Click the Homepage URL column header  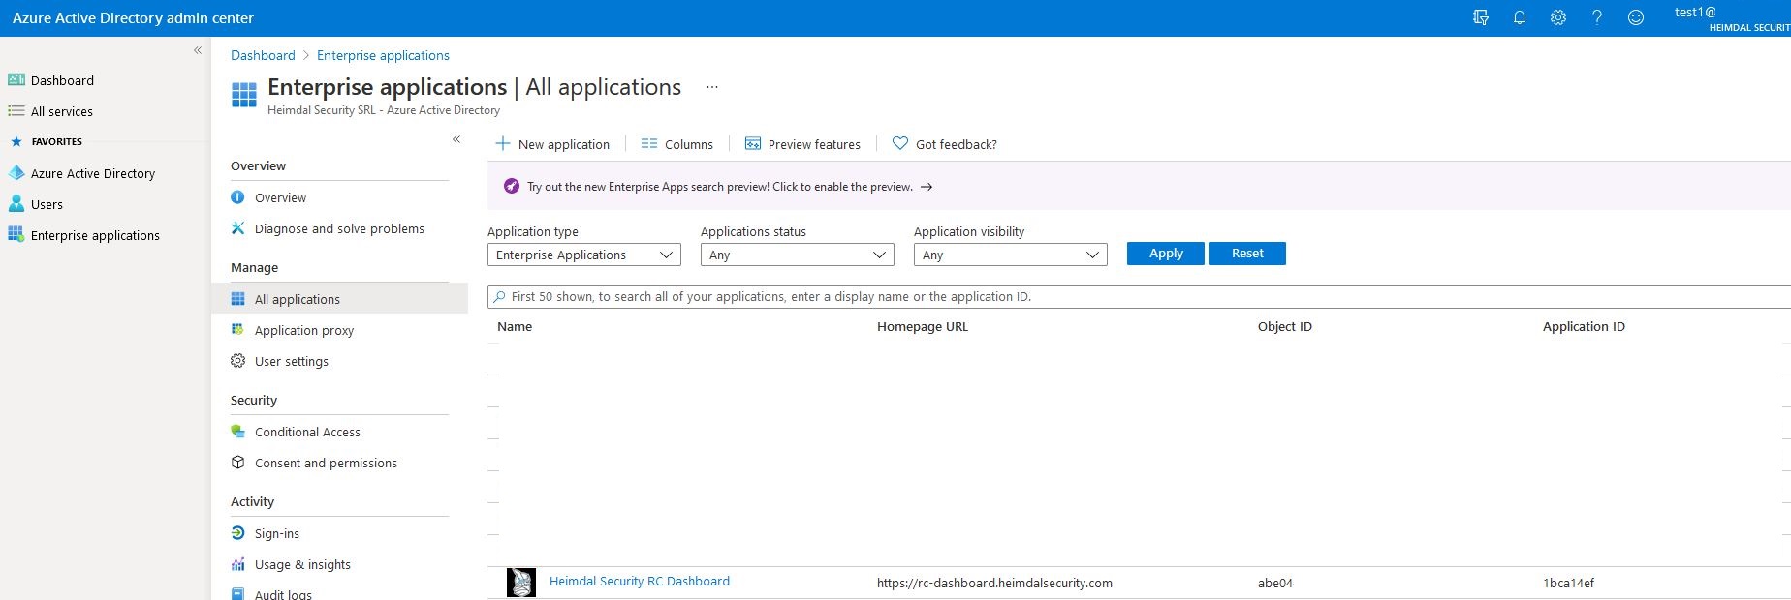(x=923, y=326)
